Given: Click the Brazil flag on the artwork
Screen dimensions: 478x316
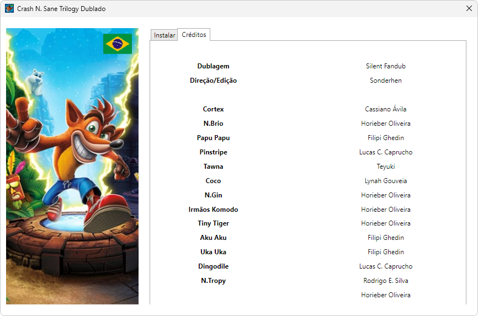Looking at the screenshot, I should pyautogui.click(x=118, y=44).
